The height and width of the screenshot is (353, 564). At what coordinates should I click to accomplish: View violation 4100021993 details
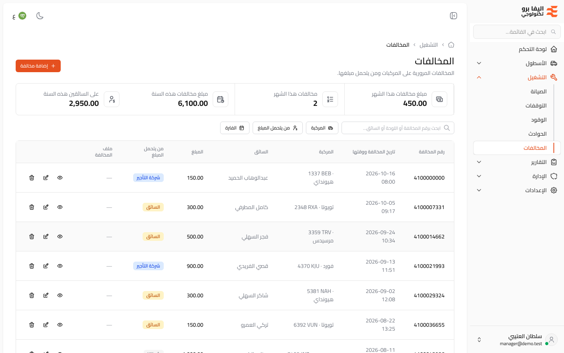pos(60,266)
